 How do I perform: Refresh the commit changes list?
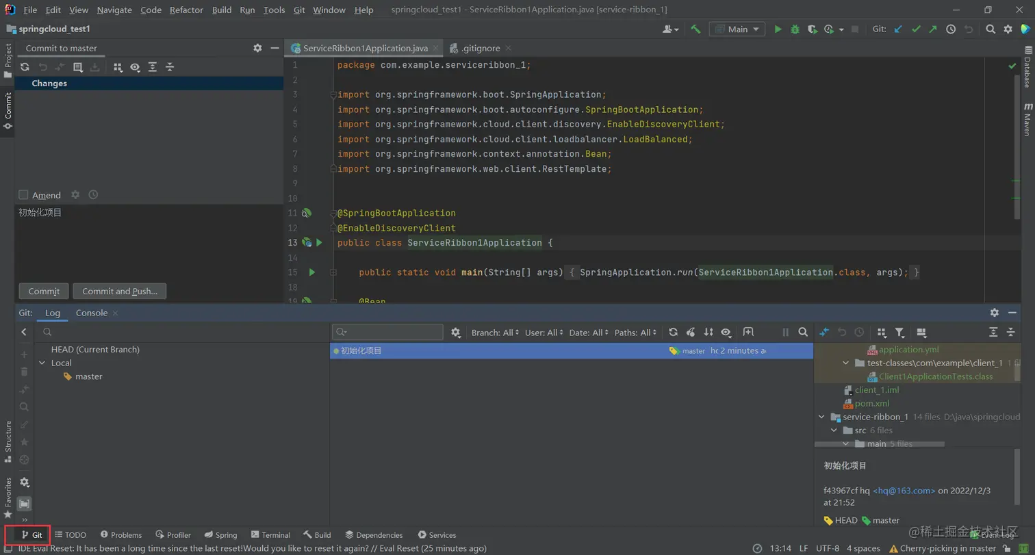point(25,67)
